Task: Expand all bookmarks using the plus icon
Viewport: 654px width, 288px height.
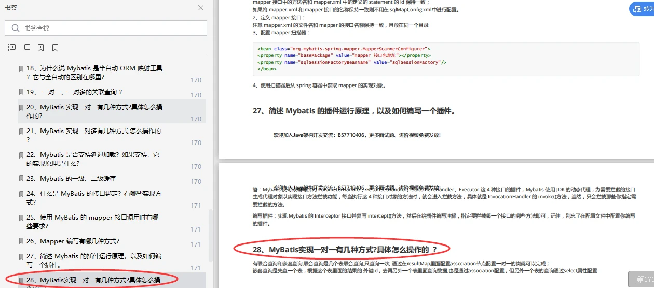Action: (x=12, y=48)
